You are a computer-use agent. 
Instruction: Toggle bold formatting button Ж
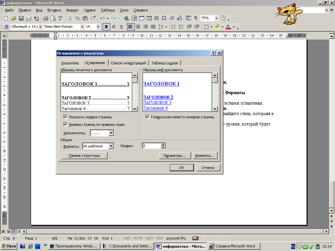[106, 27]
